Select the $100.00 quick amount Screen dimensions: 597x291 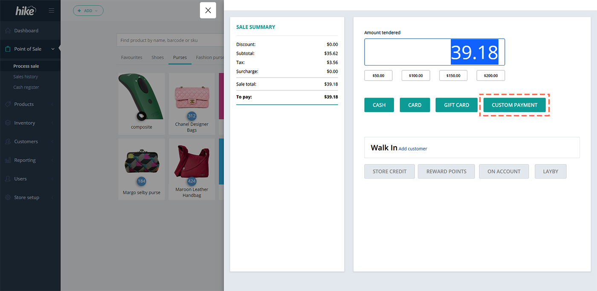click(416, 75)
